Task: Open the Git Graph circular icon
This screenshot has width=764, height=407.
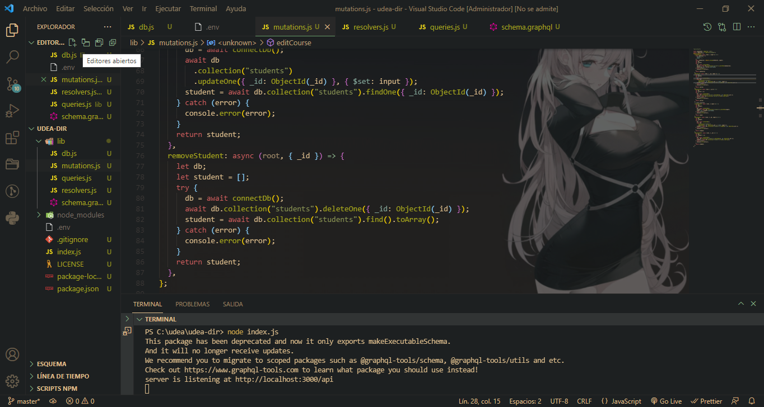Action: point(12,191)
